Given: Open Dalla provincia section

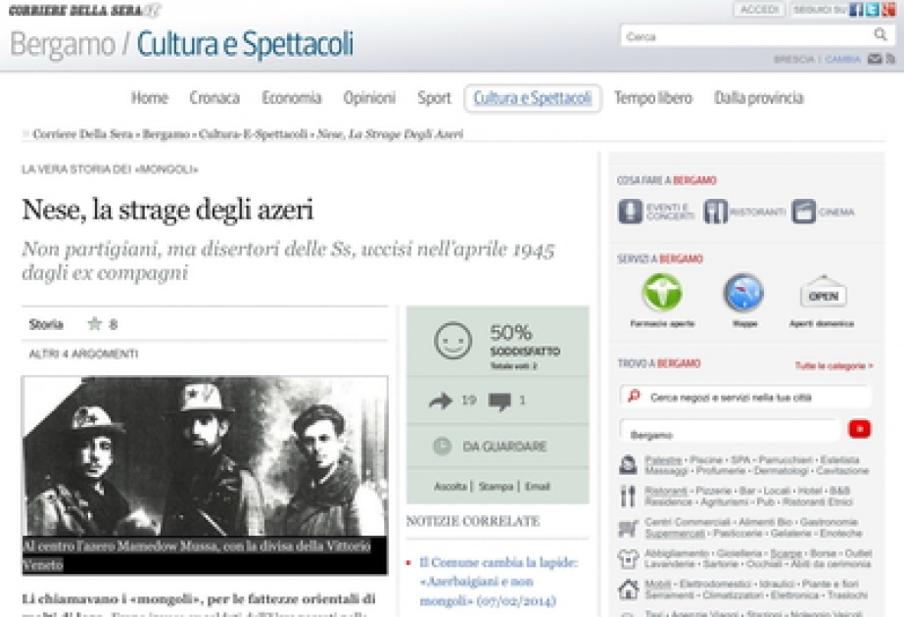Looking at the screenshot, I should (x=758, y=98).
